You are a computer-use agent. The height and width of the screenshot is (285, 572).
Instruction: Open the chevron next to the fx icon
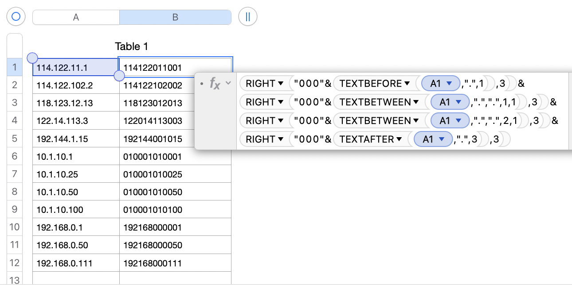tap(227, 83)
